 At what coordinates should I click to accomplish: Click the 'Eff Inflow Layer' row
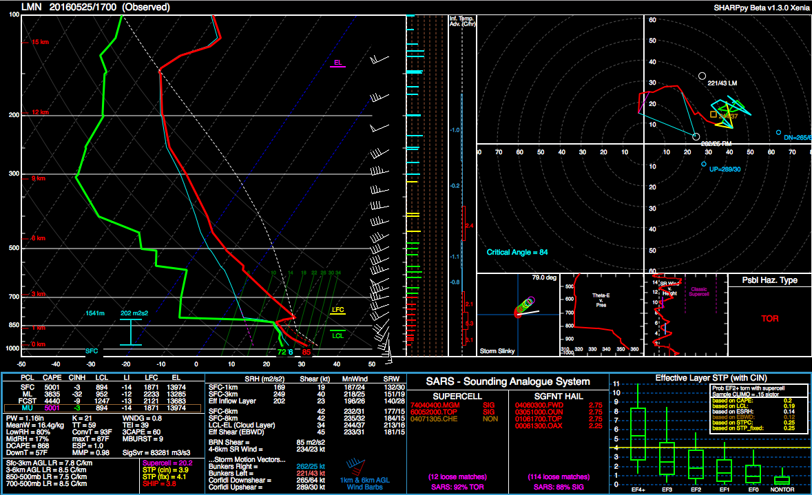pyautogui.click(x=306, y=401)
